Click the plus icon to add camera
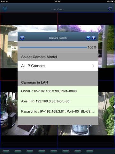Image resolution: width=115 pixels, height=154 pixels. point(94,38)
